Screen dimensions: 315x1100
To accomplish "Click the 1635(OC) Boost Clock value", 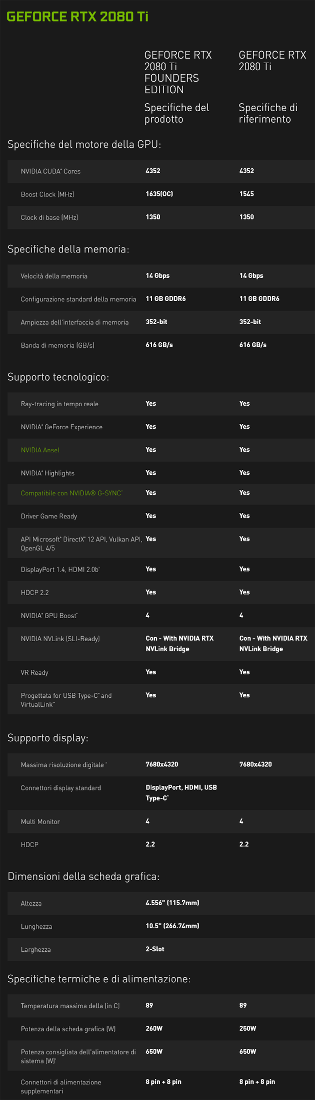I will pos(159,194).
